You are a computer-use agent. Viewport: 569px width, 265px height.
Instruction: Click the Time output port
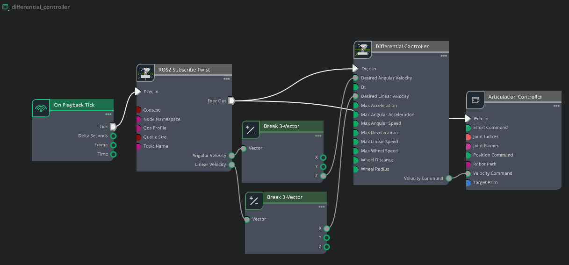(x=113, y=154)
